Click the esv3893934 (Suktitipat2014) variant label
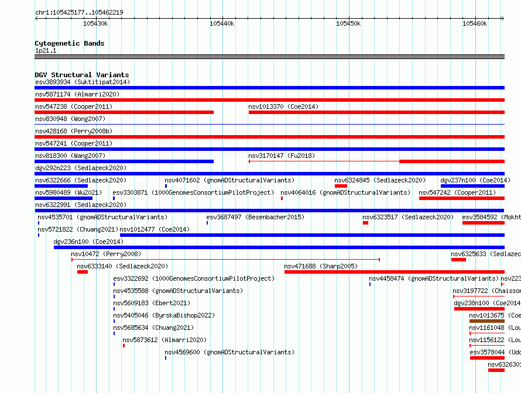 click(x=83, y=82)
